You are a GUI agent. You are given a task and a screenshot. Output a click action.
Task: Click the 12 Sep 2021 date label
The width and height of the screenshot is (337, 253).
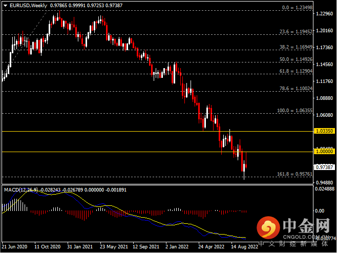[146, 247]
